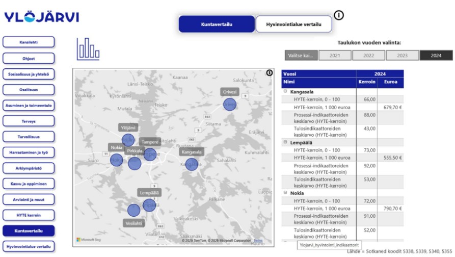
Task: Click the Kangasala bubble marker on map
Action: [192, 164]
